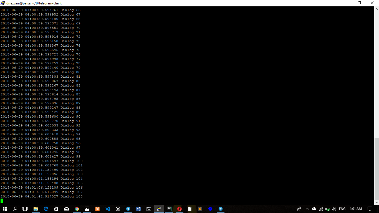Open Opera browser from taskbar
Viewport: 379px width, 213px height.
(x=180, y=209)
